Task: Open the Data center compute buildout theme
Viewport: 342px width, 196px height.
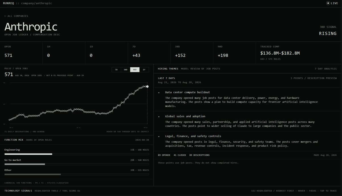Action: pos(188,92)
